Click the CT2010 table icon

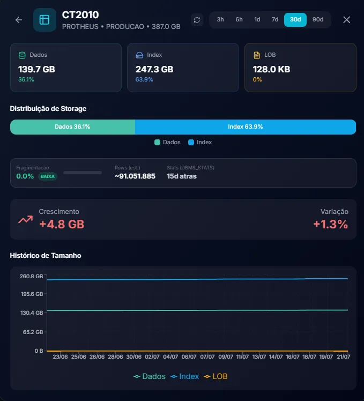(x=44, y=20)
